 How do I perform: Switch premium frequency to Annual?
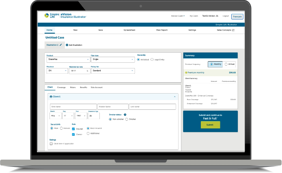[226, 64]
